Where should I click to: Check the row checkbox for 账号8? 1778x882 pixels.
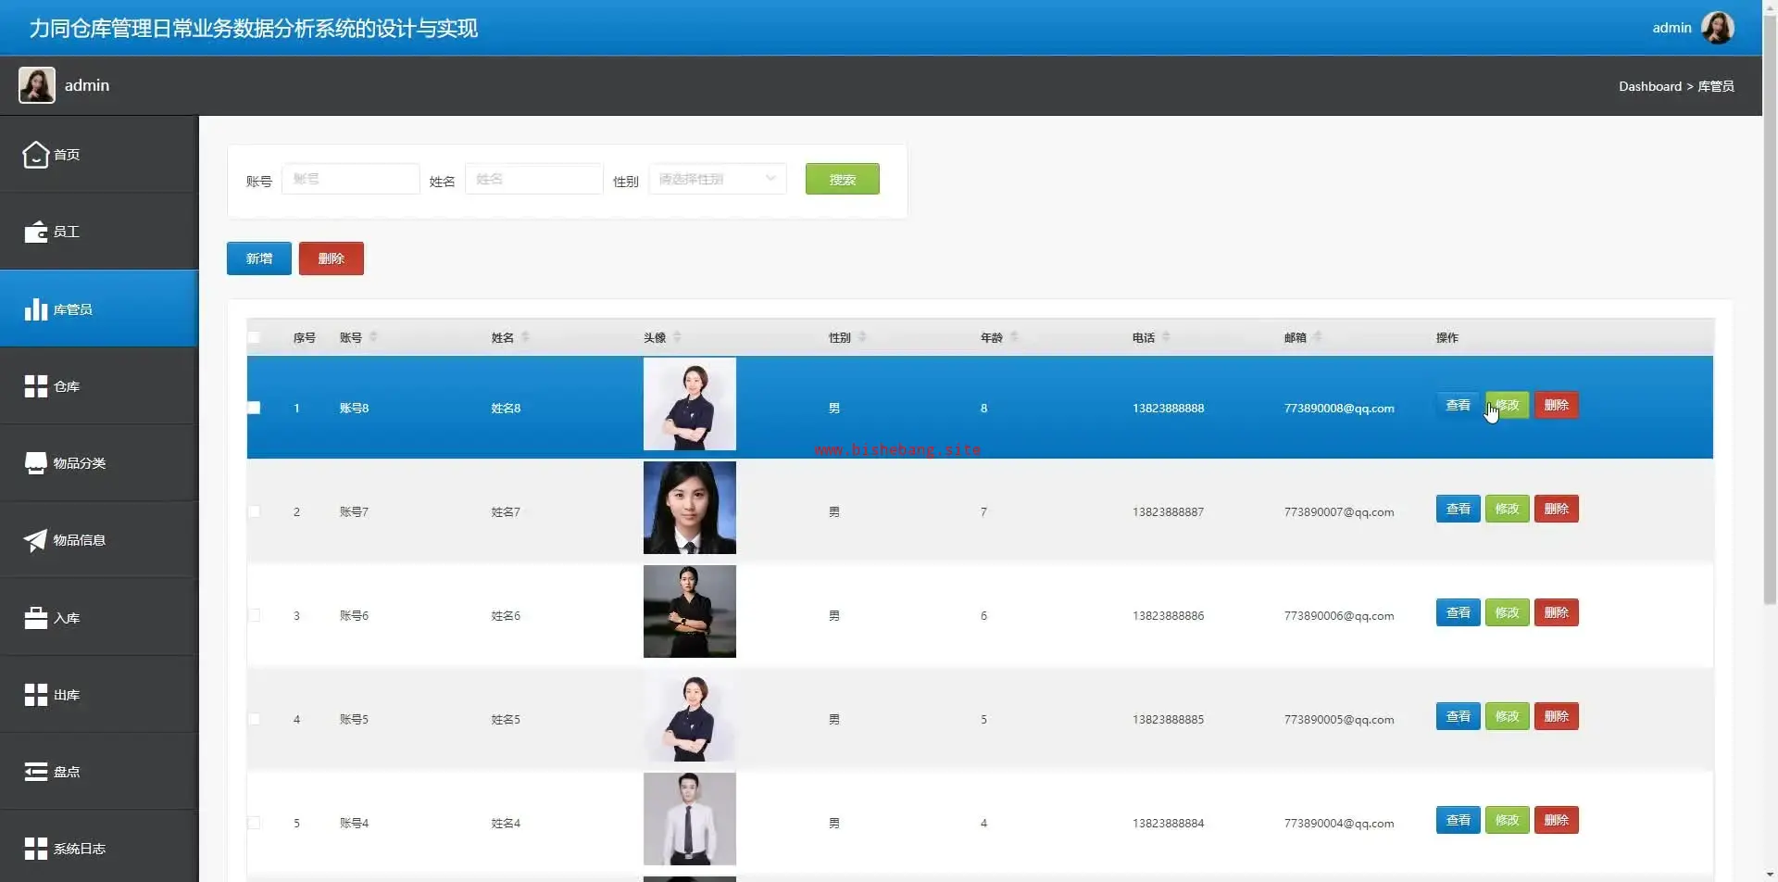tap(254, 408)
